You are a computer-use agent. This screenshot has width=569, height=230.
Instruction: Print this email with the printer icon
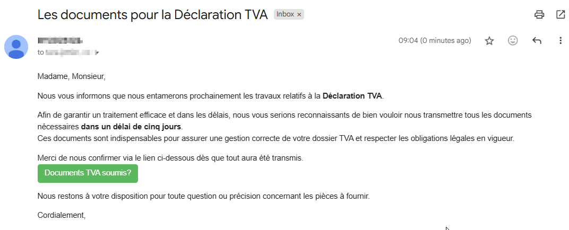click(539, 14)
